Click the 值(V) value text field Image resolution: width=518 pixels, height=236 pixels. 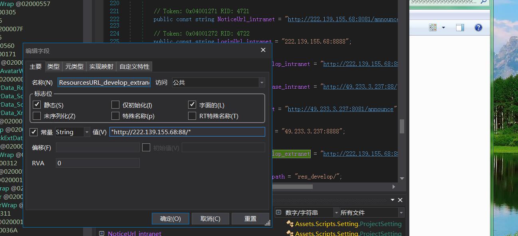pos(187,132)
